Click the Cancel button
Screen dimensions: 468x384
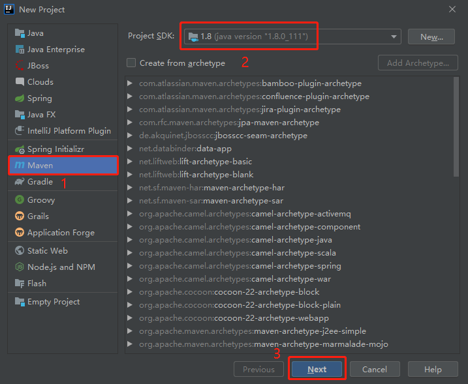pos(375,369)
